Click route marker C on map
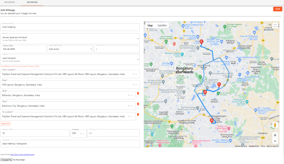This screenshot has height=164, width=284. tap(219, 84)
